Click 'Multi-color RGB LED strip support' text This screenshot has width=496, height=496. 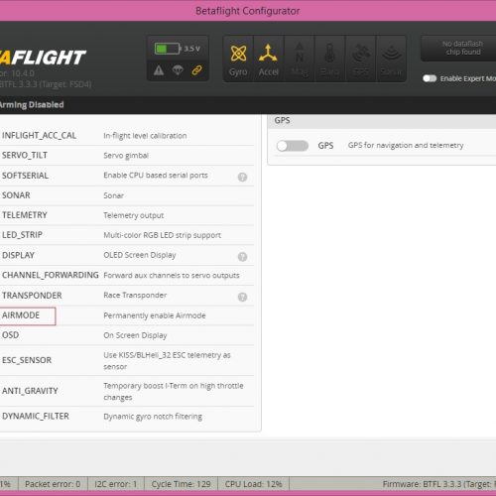click(x=162, y=235)
